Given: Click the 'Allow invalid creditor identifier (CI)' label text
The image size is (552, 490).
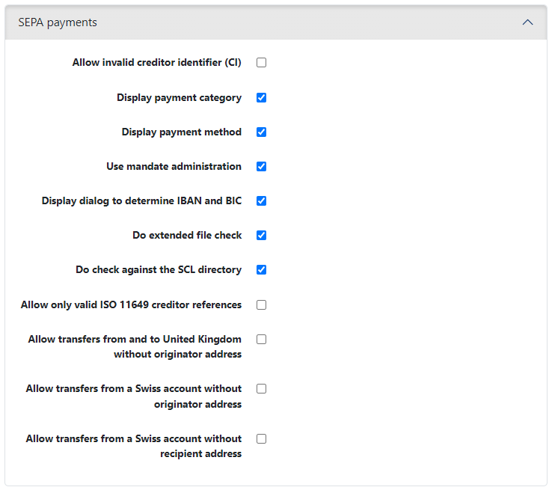Looking at the screenshot, I should tap(156, 63).
